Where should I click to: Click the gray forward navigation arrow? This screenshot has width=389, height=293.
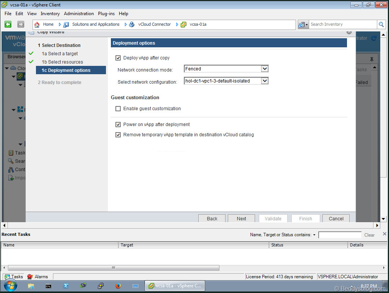20,24
